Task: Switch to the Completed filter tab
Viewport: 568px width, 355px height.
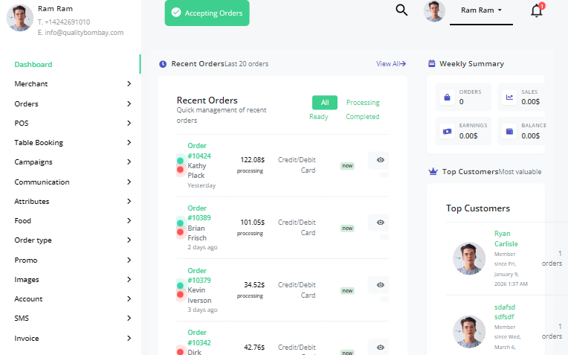Action: pos(362,116)
